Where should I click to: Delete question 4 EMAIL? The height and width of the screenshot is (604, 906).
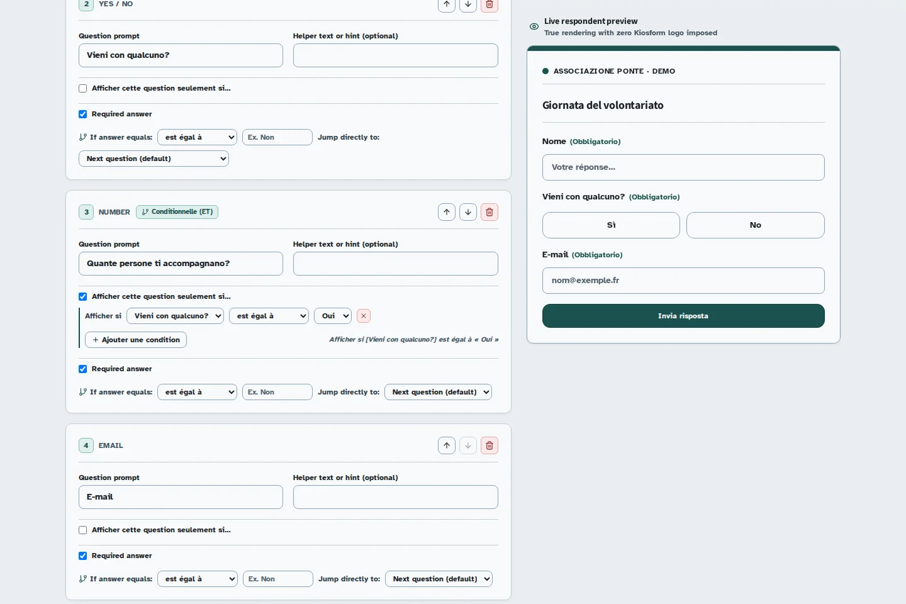click(x=489, y=445)
